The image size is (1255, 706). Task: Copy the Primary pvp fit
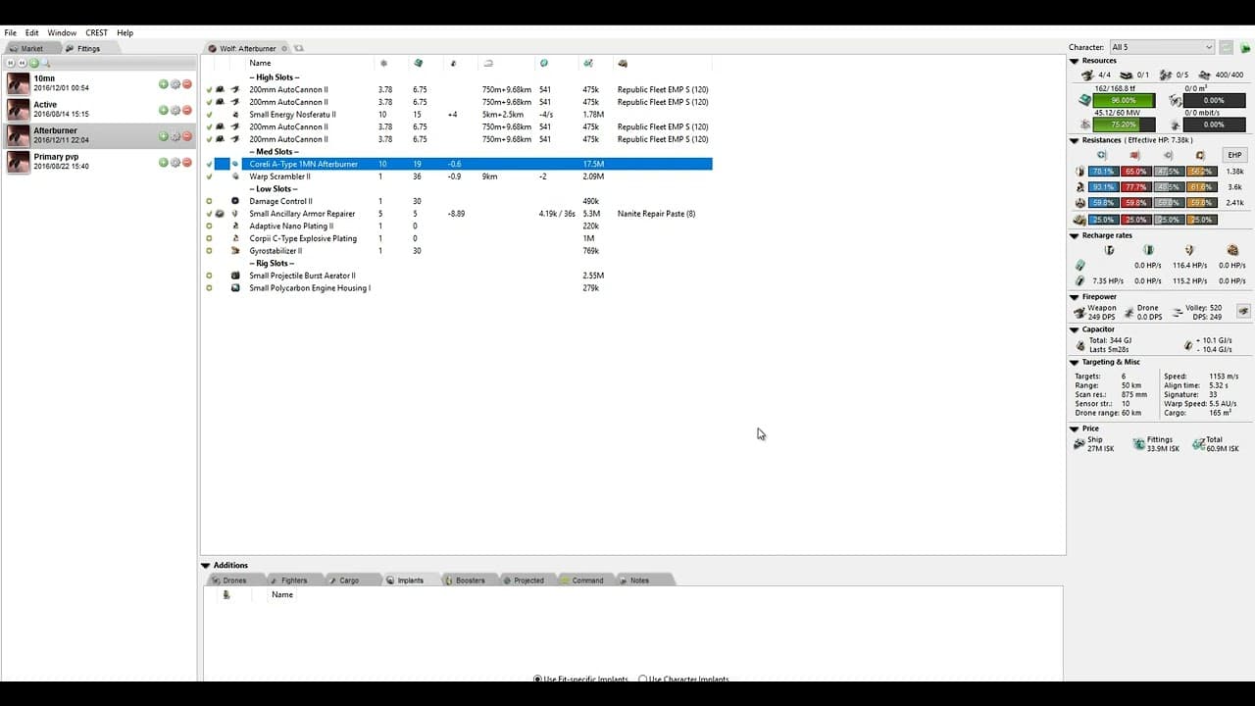(164, 162)
